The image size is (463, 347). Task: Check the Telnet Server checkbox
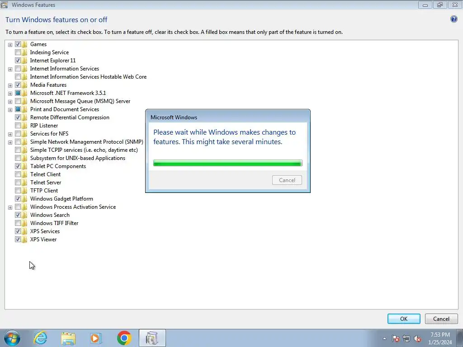[x=18, y=183]
